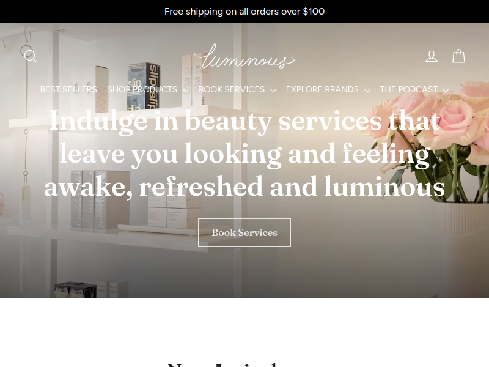The height and width of the screenshot is (367, 489).
Task: Click the free shipping announcement bar
Action: coord(244,11)
